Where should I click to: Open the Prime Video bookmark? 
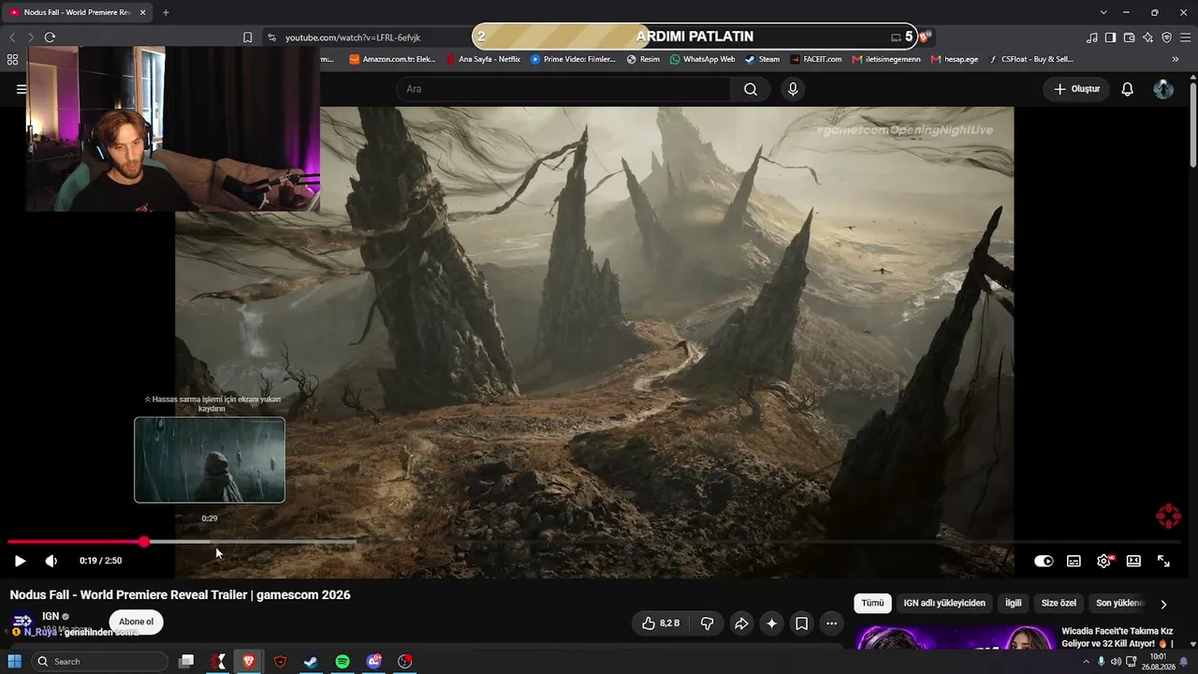point(573,59)
